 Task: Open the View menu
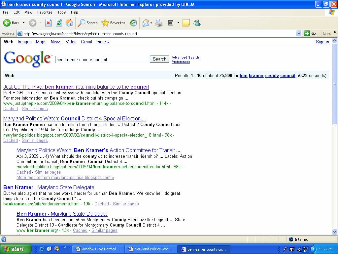(28, 12)
